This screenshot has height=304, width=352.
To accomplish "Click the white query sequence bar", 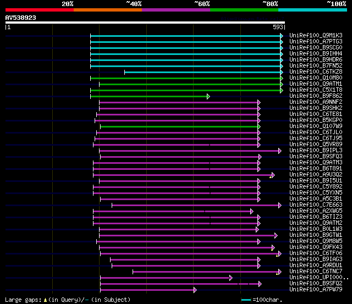I will pyautogui.click(x=145, y=23).
